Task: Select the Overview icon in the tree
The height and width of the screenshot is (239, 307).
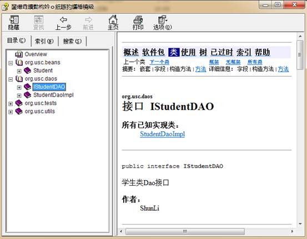Action: coord(19,54)
